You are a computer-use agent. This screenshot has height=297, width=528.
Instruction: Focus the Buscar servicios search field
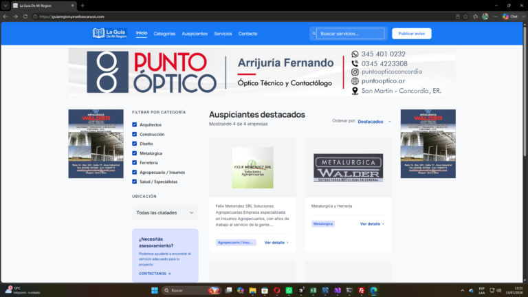(x=350, y=34)
